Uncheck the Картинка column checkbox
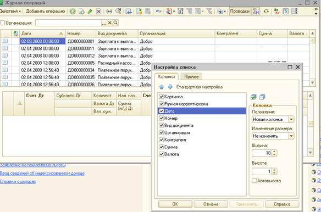This screenshot has width=321, height=212. point(161,97)
